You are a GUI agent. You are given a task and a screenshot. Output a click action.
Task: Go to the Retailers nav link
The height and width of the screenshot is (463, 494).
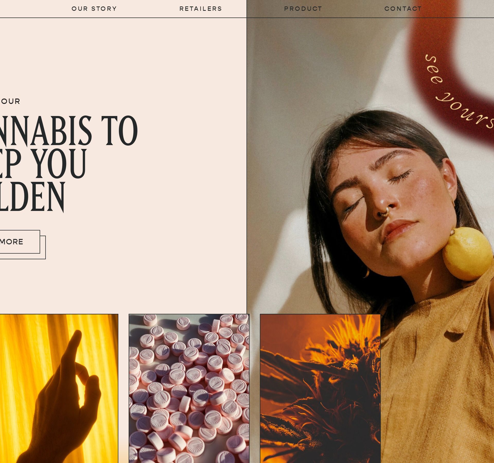pos(201,9)
